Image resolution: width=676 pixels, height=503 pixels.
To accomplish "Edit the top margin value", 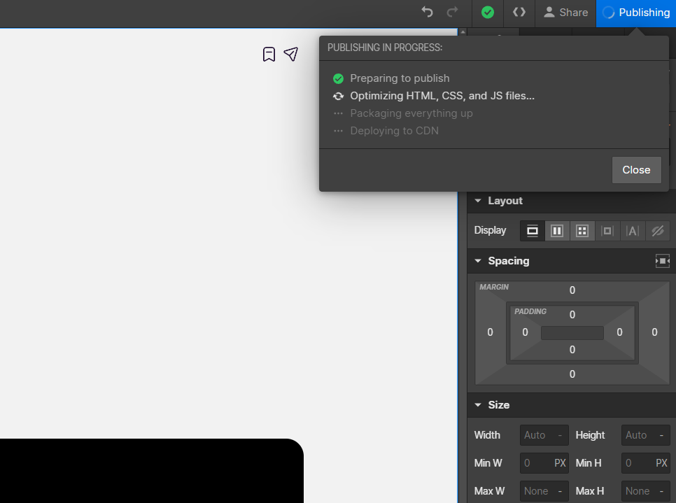I will click(x=572, y=290).
